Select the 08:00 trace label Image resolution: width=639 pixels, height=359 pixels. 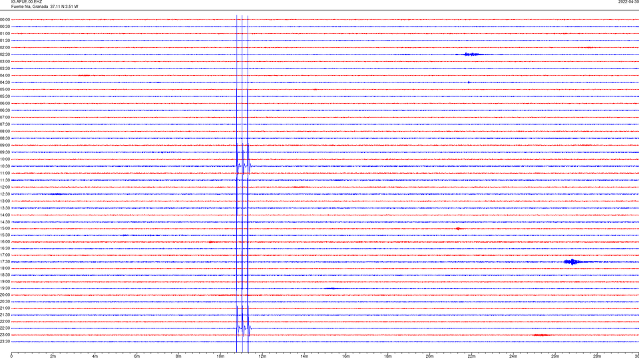click(x=5, y=132)
